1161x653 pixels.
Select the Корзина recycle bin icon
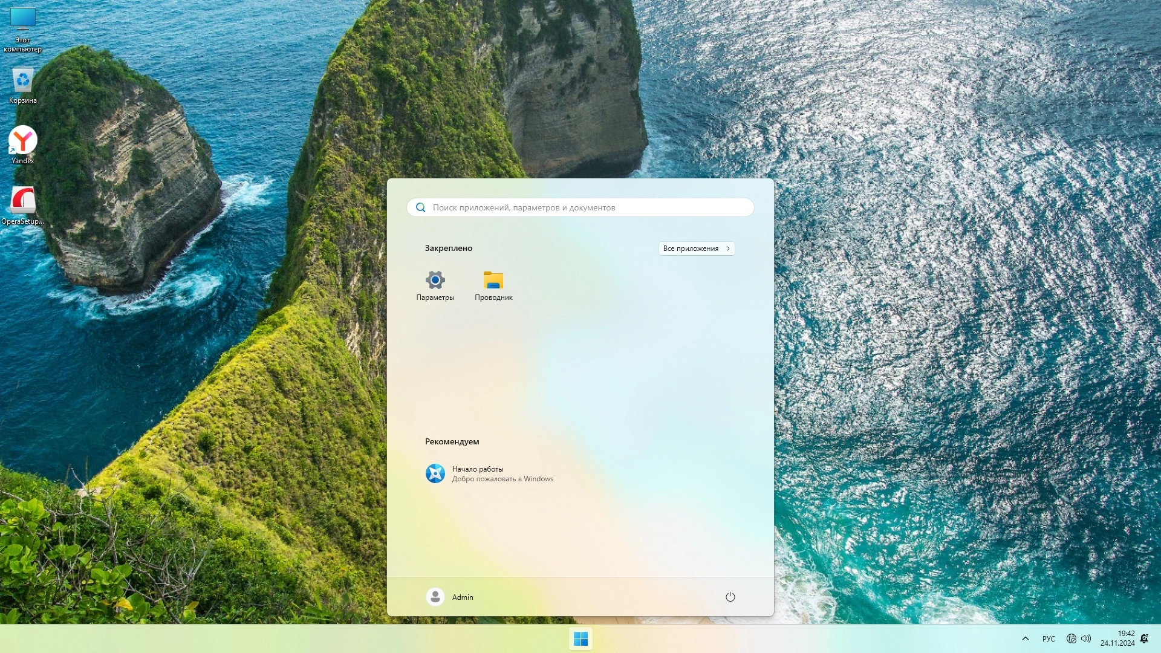click(x=23, y=86)
